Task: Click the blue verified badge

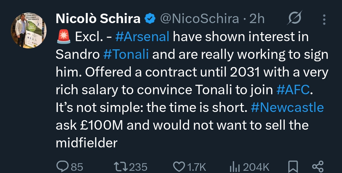Action: [150, 19]
